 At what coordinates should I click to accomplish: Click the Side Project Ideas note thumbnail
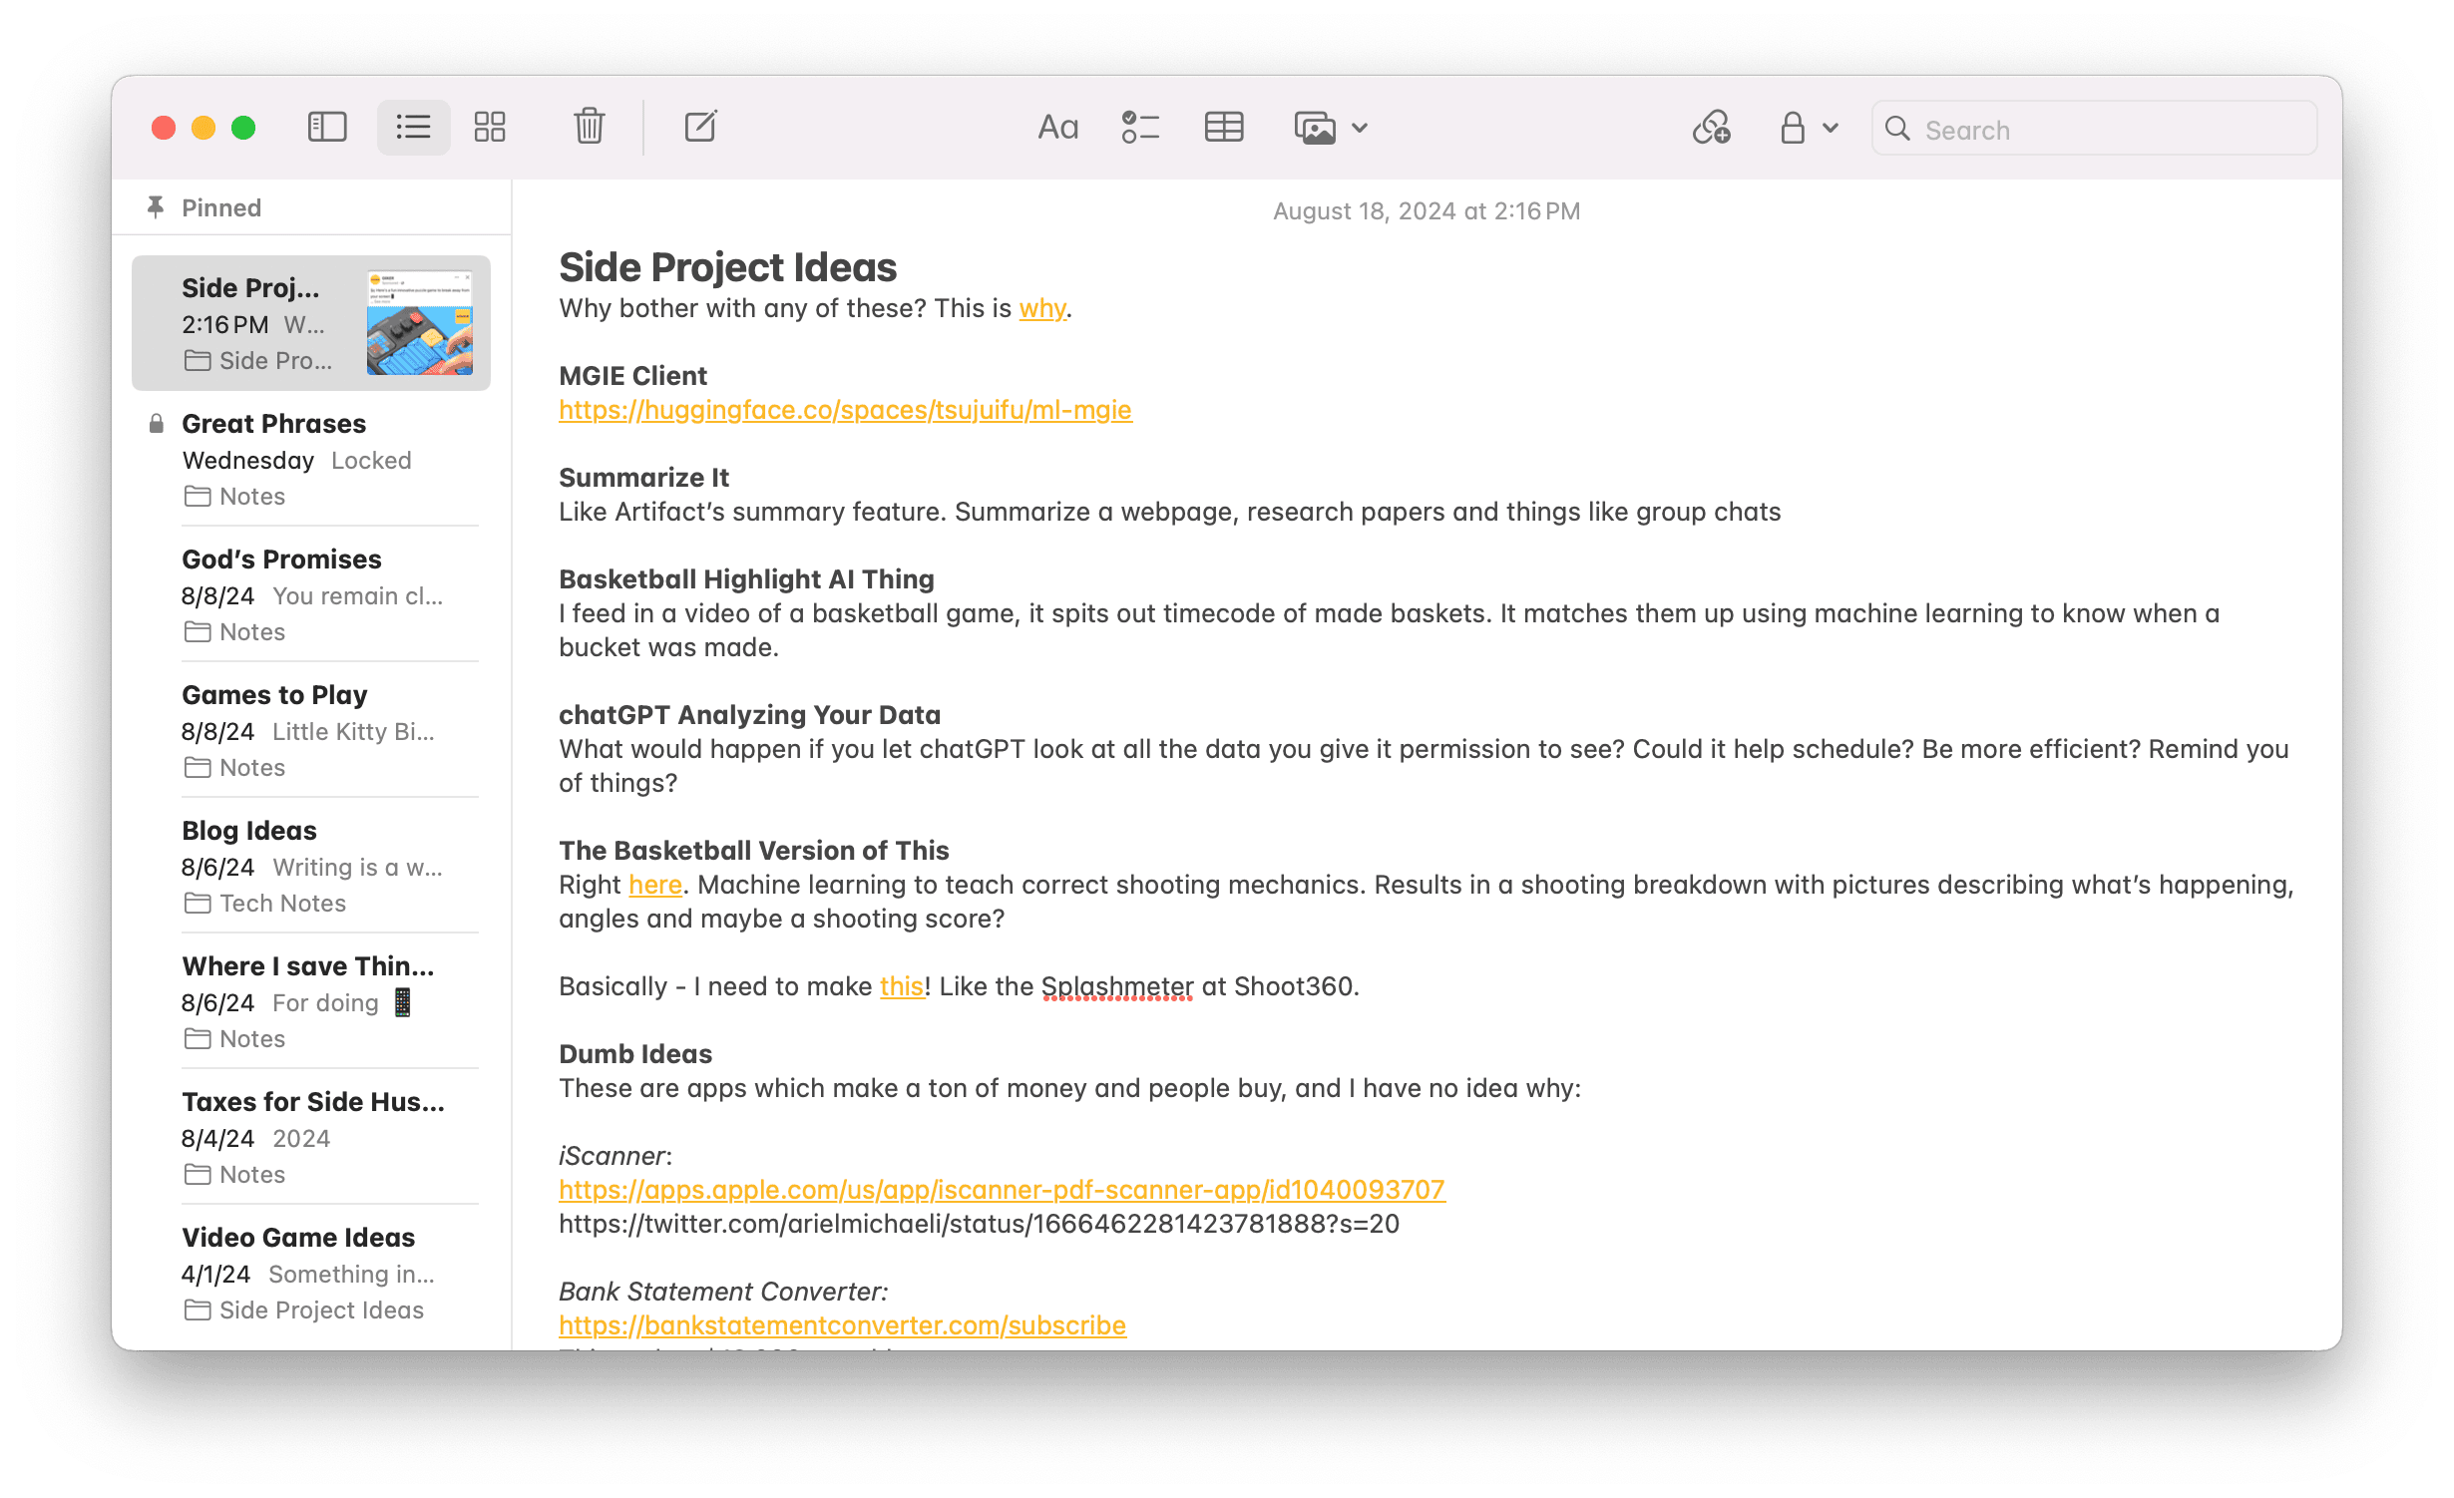(x=420, y=323)
